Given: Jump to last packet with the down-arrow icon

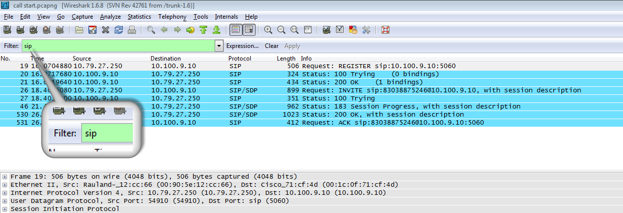Looking at the screenshot, I should tap(216, 30).
